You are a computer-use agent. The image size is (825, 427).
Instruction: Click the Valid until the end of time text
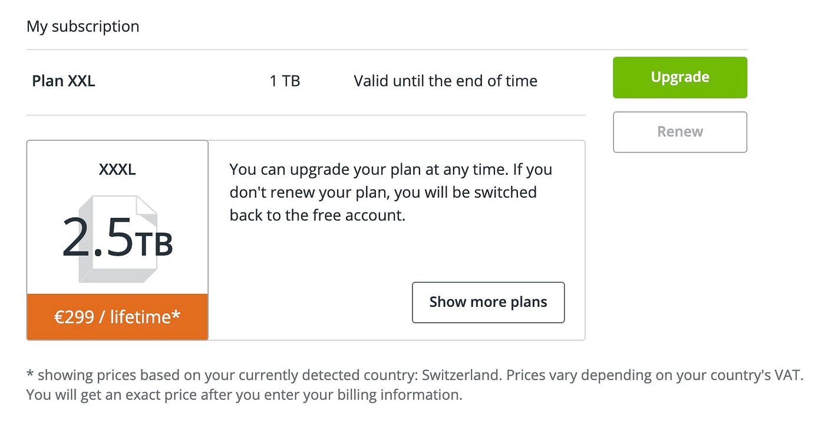(x=445, y=81)
